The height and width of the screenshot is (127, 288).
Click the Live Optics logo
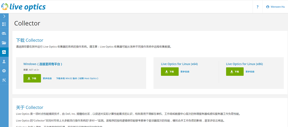coord(23,7)
